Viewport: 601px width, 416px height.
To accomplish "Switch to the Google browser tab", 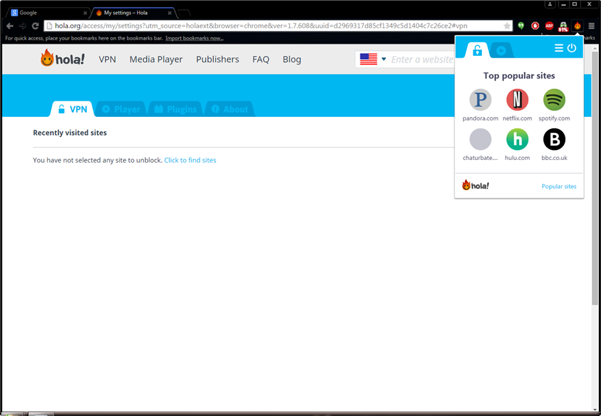I will pos(48,13).
